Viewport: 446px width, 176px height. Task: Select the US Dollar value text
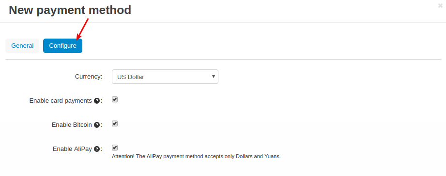pos(131,77)
